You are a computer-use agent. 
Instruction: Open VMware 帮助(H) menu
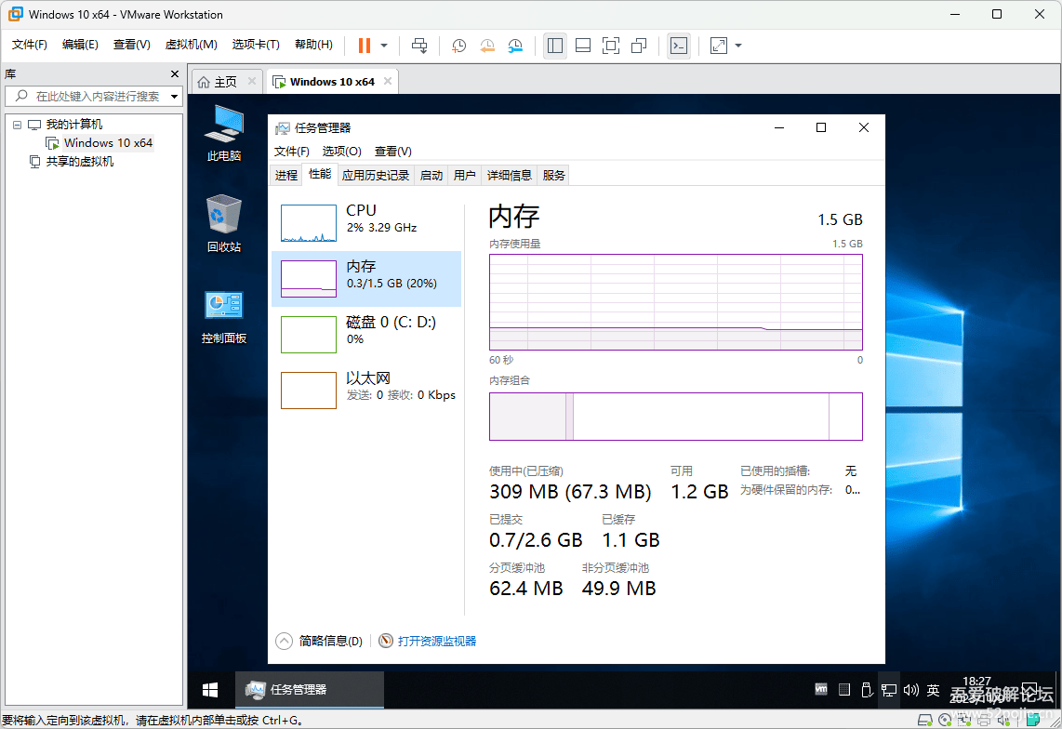pyautogui.click(x=313, y=44)
